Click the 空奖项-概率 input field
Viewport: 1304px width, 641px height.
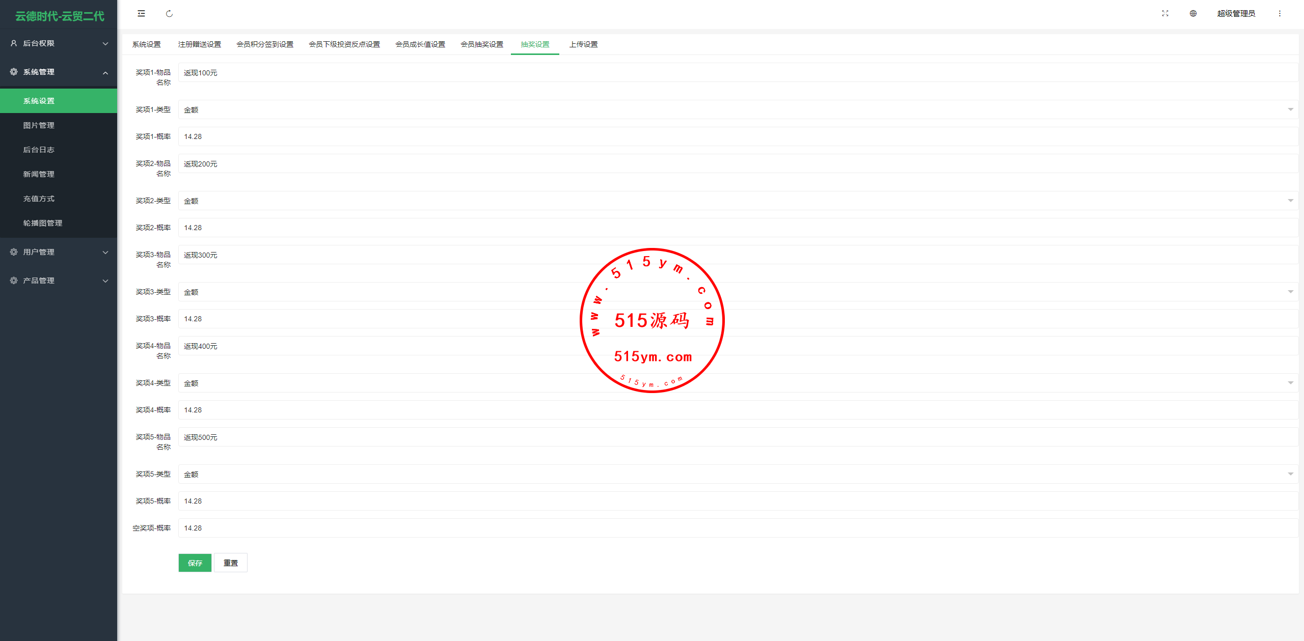(738, 528)
